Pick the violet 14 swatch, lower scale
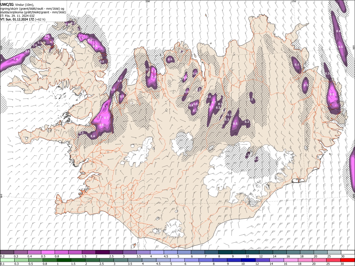The height and width of the screenshot is (266, 355). (276, 260)
